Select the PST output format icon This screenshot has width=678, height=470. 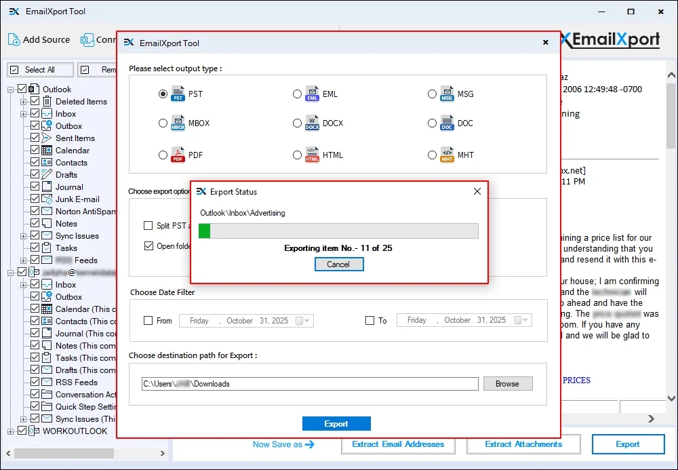[x=178, y=94]
